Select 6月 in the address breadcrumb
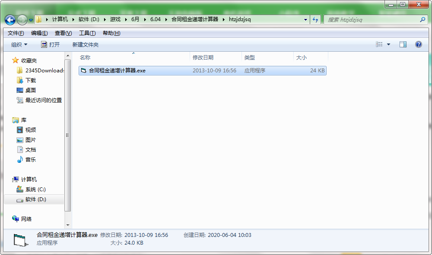The height and width of the screenshot is (255, 432). (x=135, y=19)
